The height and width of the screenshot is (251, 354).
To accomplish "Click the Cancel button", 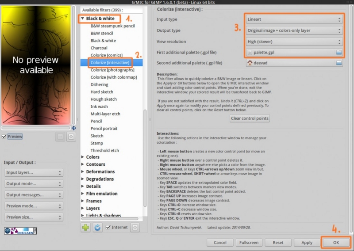I will click(x=220, y=243).
